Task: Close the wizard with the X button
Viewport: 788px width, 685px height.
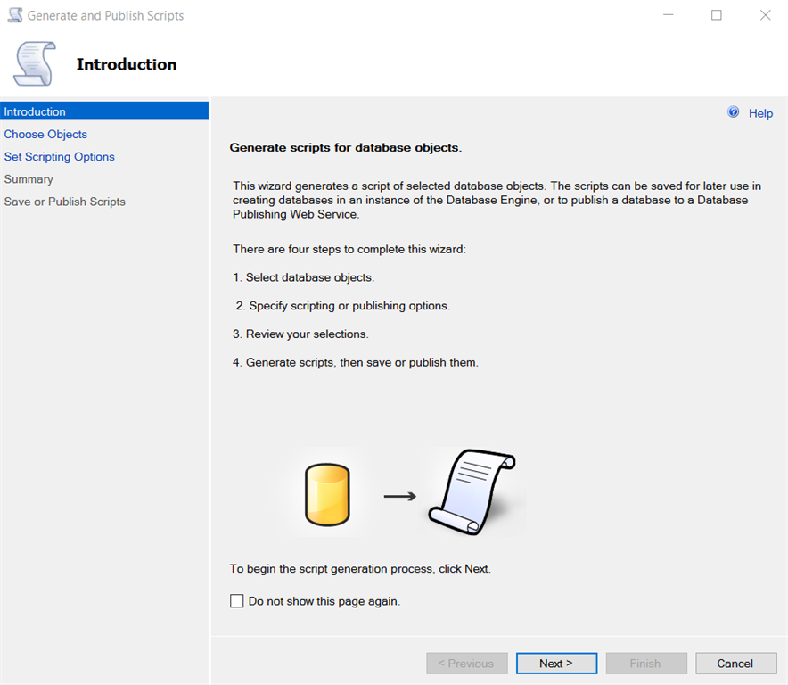Action: (x=765, y=15)
